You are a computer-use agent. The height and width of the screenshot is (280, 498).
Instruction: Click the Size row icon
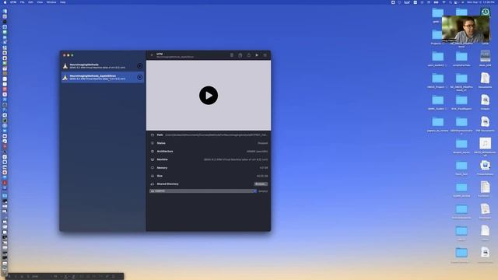153,176
